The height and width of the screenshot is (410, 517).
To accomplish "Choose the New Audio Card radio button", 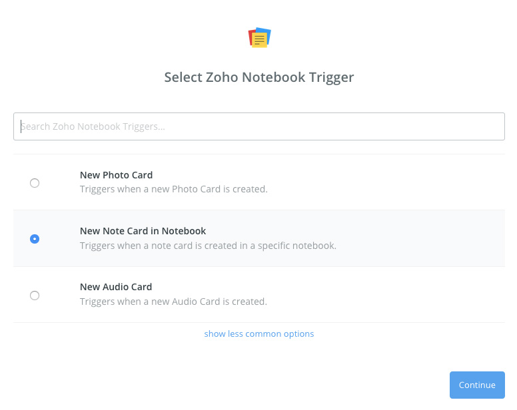I will click(35, 296).
